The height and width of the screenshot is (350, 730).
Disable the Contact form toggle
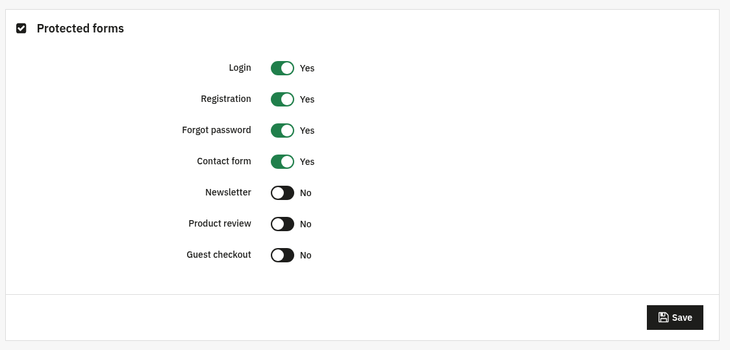coord(283,162)
